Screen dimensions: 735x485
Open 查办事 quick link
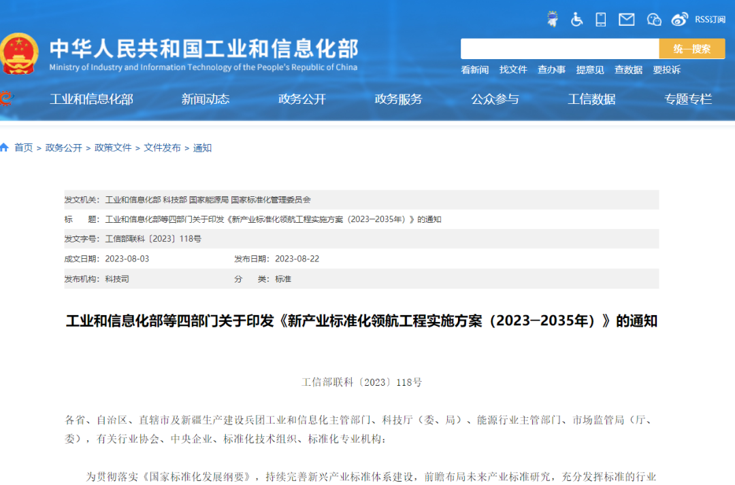[x=551, y=70]
